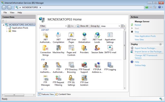165x102 pixels.
Task: Open the Machine Key feature
Action: 58,50
